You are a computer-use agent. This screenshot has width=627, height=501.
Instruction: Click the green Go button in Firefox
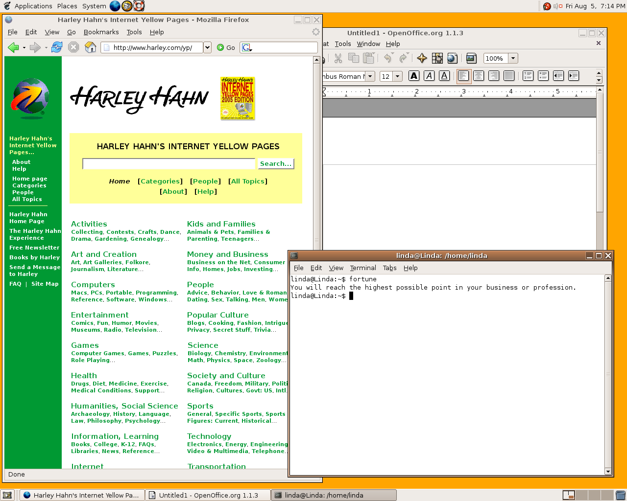[x=226, y=47]
